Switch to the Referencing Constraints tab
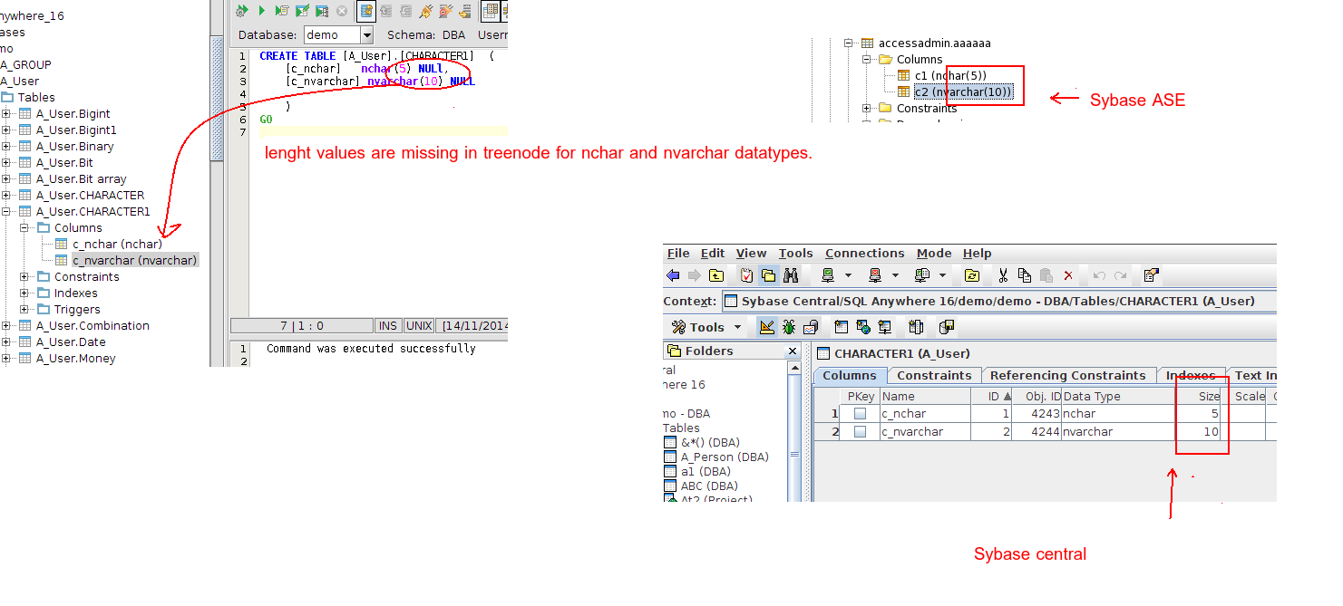This screenshot has width=1343, height=606. coord(1067,376)
